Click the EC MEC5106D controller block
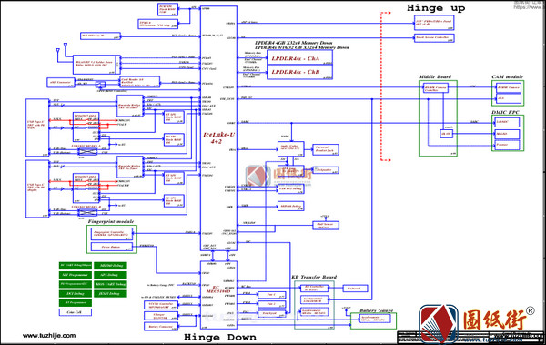Screen dimensions: 546x345 click(x=218, y=295)
